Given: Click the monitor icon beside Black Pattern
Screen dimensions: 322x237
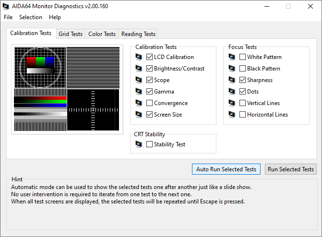Looking at the screenshot, I should 232,69.
